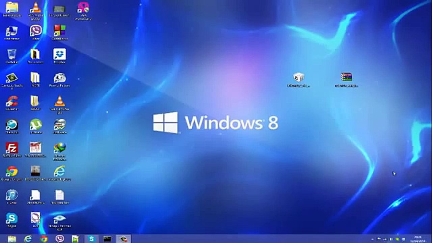Open Viber from the taskbar

tap(60, 239)
